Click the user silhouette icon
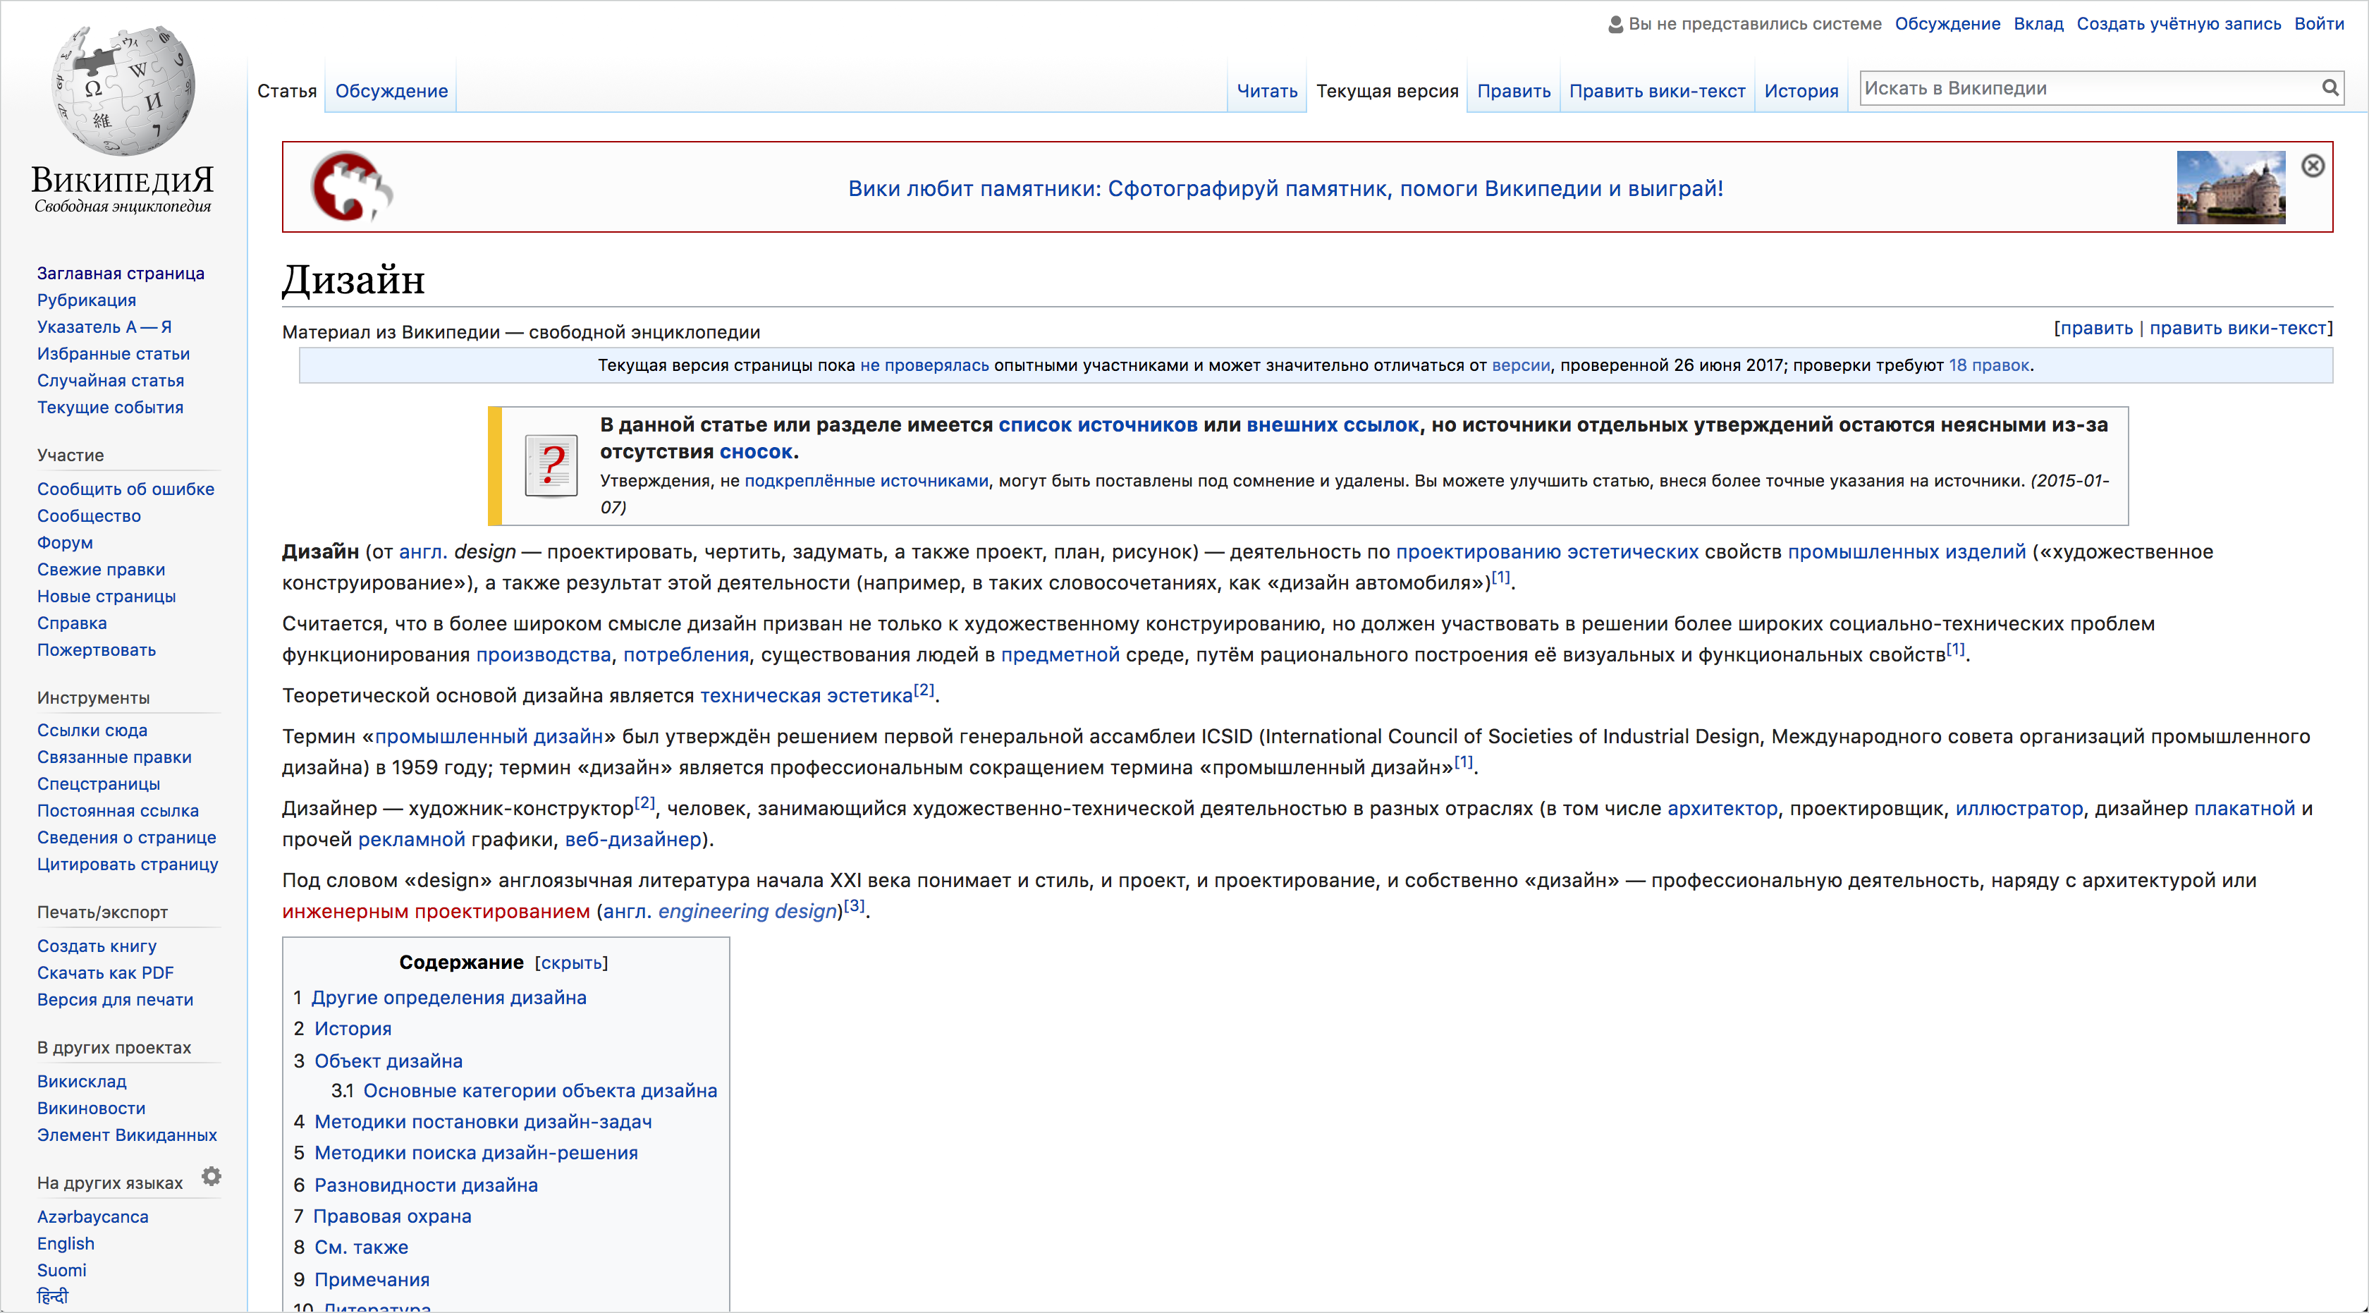 [x=1615, y=24]
